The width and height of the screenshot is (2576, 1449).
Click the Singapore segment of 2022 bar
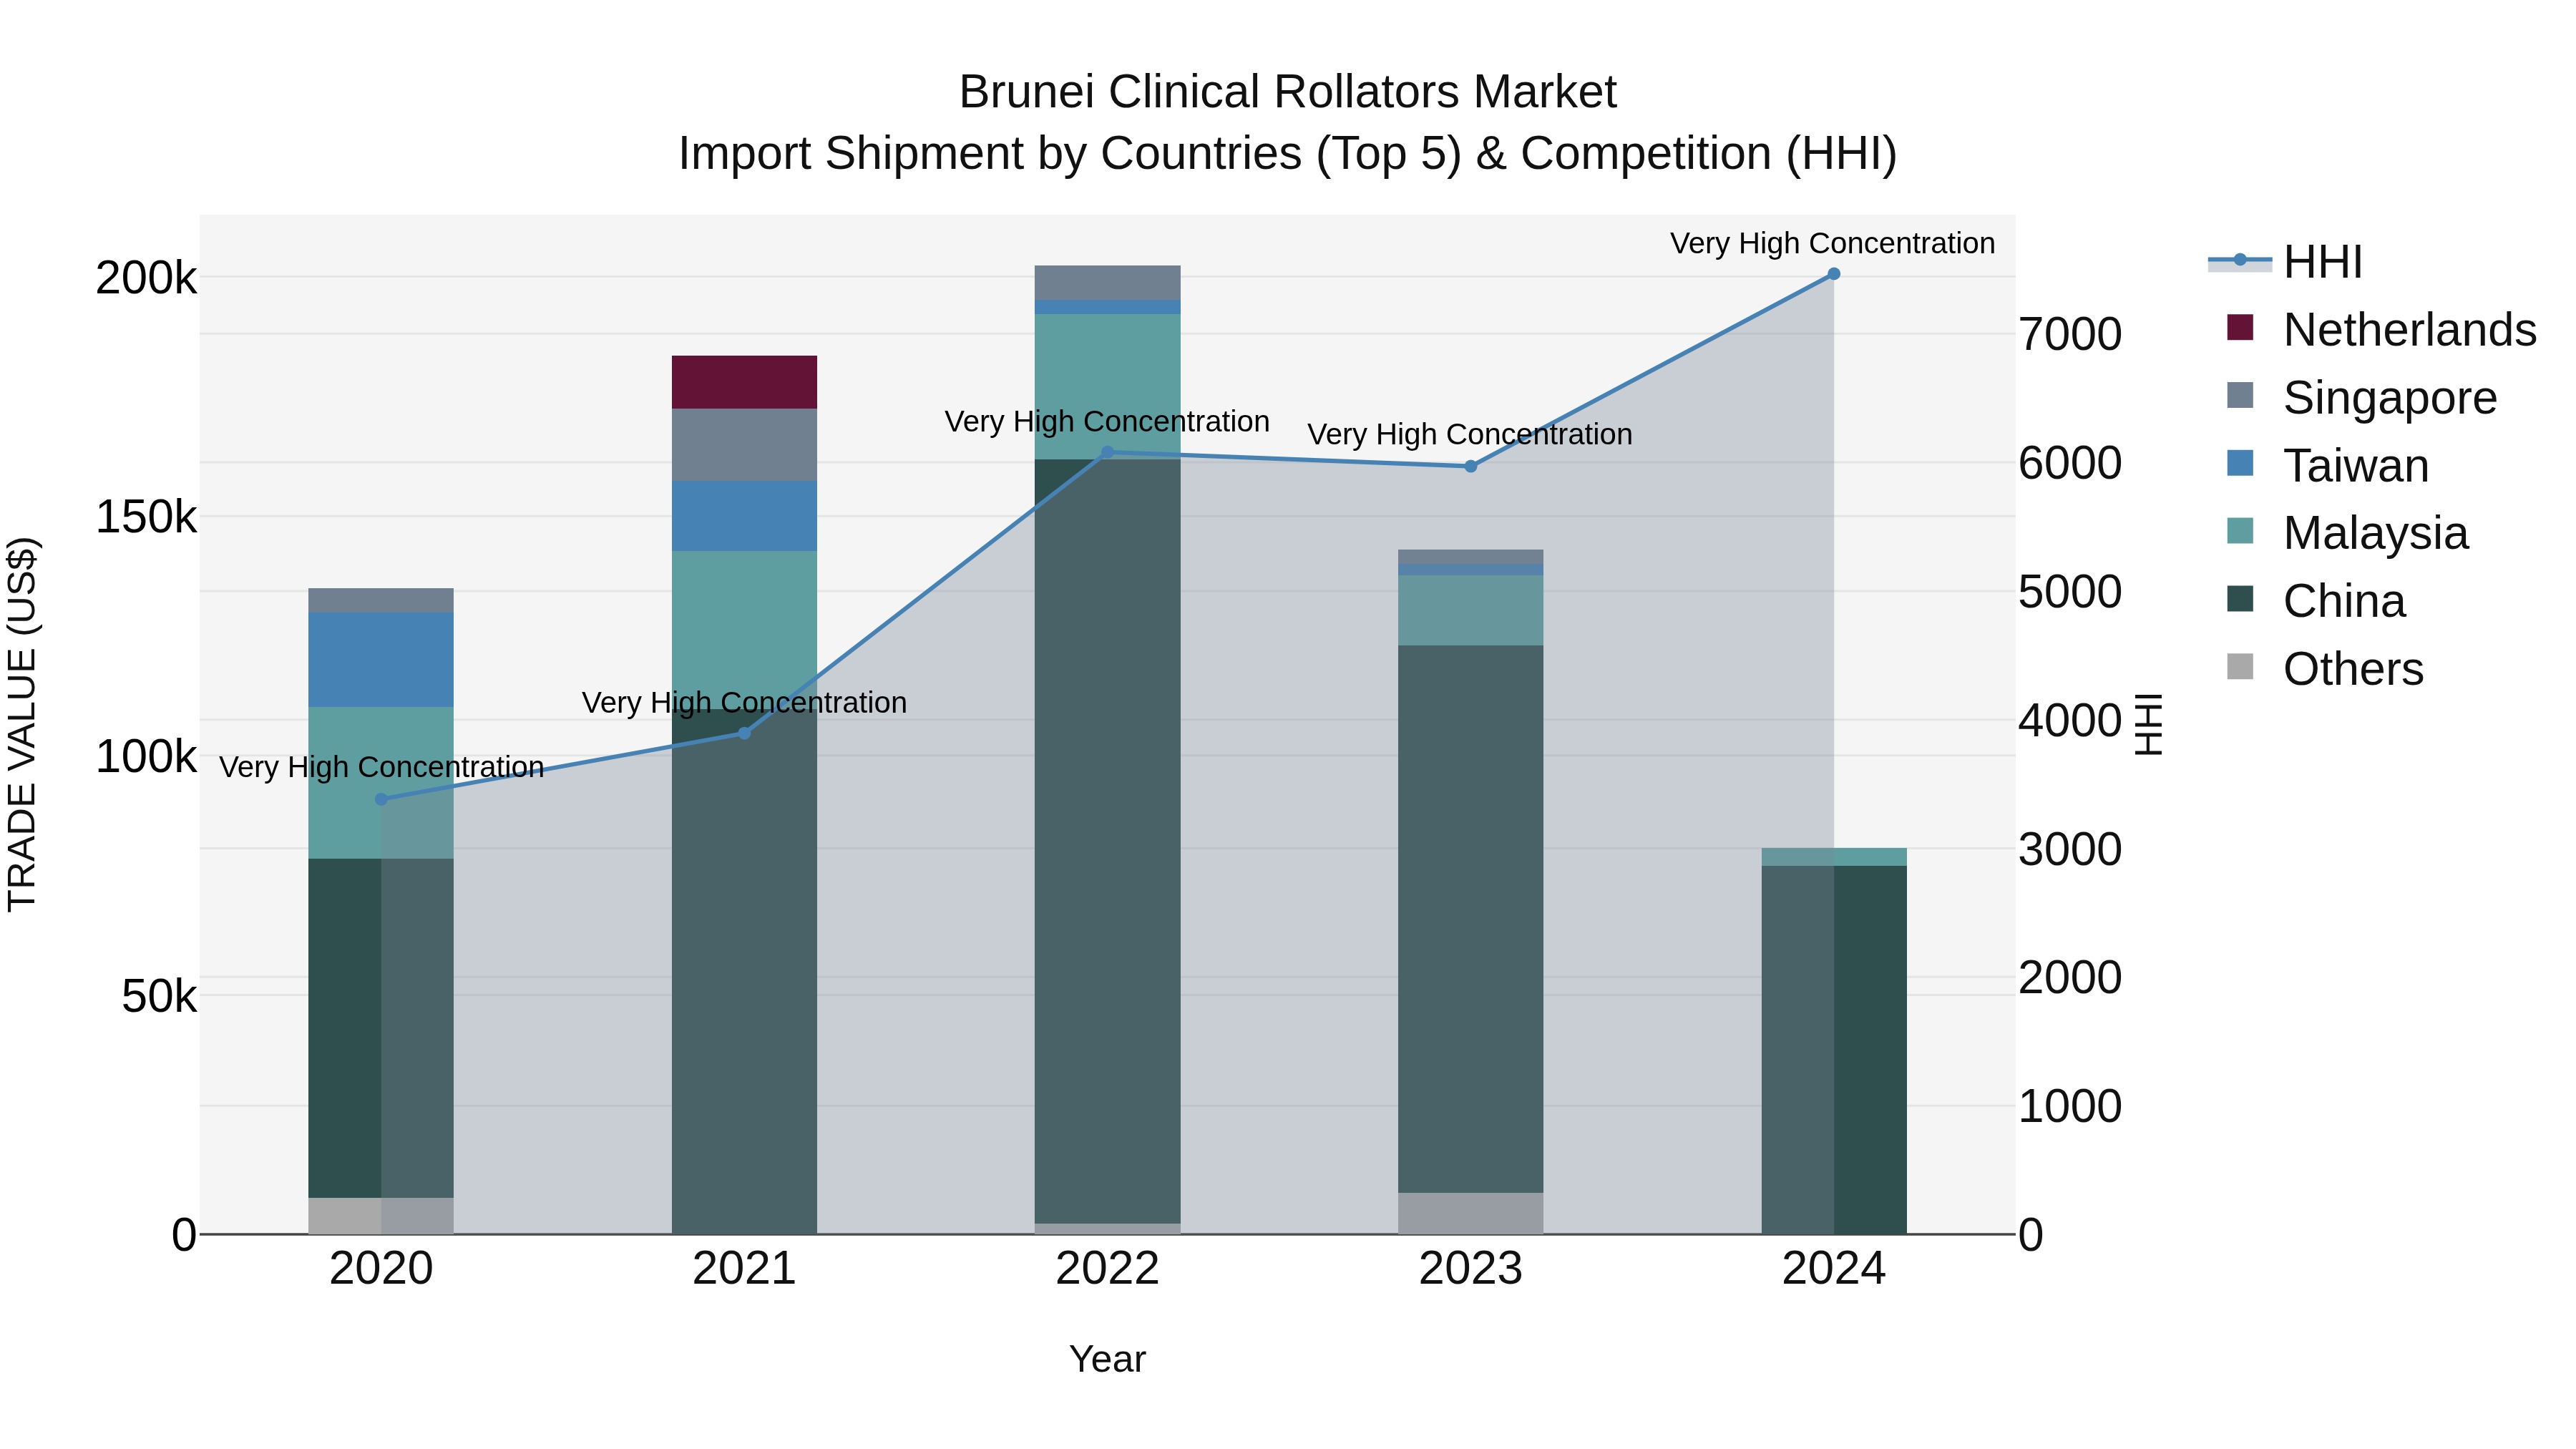1107,283
